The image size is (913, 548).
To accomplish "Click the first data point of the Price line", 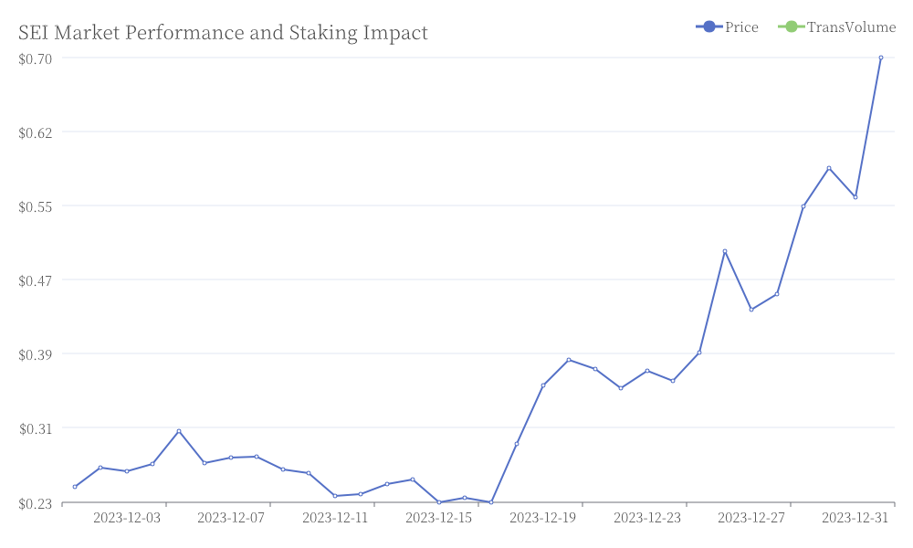I will pyautogui.click(x=75, y=487).
